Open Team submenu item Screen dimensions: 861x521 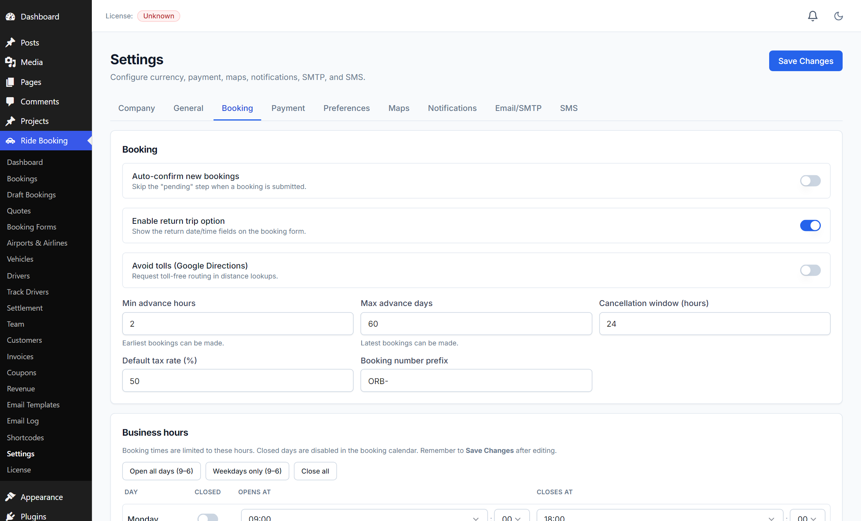click(x=16, y=324)
